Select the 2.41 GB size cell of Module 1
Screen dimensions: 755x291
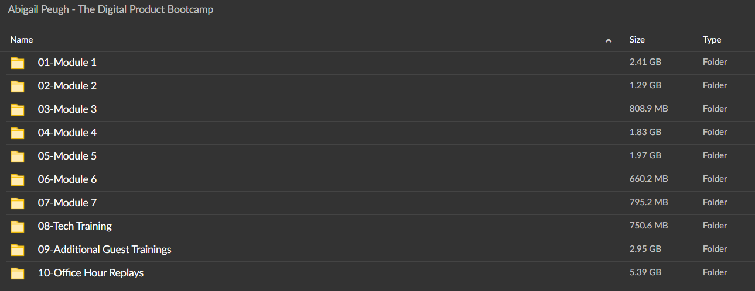[x=645, y=62]
